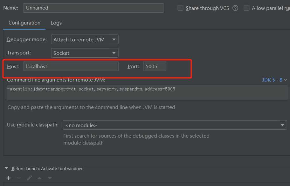Select the Configuration tab
Image resolution: width=290 pixels, height=186 pixels.
pos(24,23)
